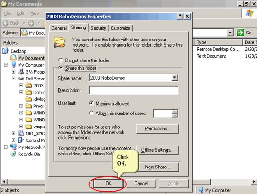Click the New Share button
This screenshot has height=194, width=257.
pos(158,167)
